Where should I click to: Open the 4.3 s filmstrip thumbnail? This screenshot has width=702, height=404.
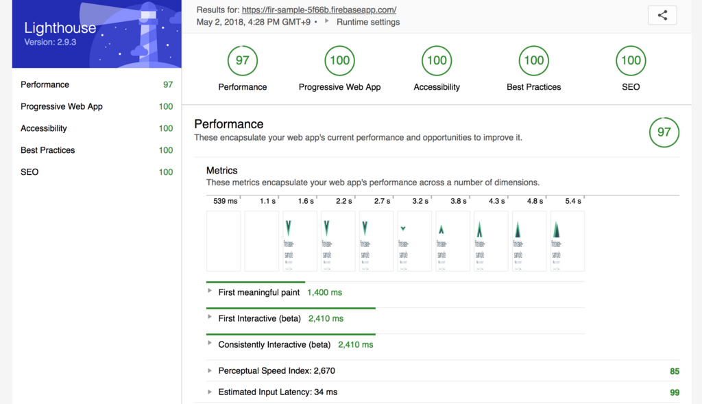(491, 241)
